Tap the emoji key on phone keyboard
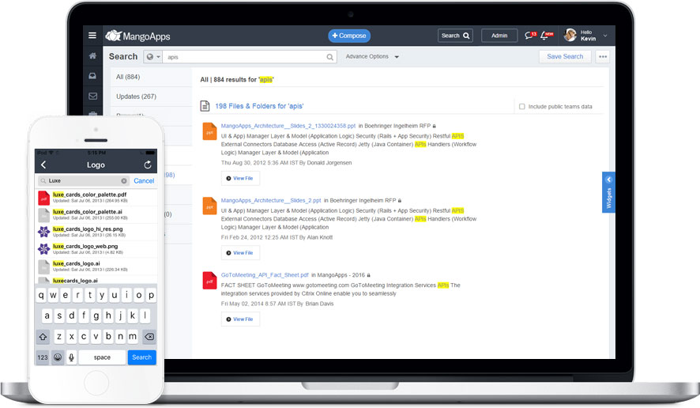The width and height of the screenshot is (700, 408). pos(58,357)
